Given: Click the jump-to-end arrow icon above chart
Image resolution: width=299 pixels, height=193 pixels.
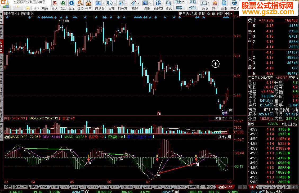Looking at the screenshot, I should click(227, 14).
